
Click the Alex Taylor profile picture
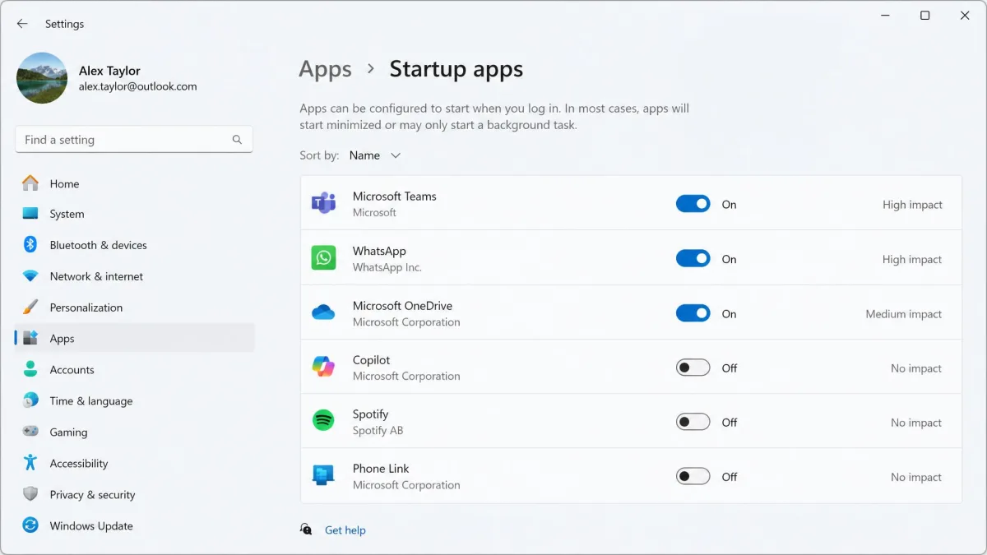pos(42,78)
